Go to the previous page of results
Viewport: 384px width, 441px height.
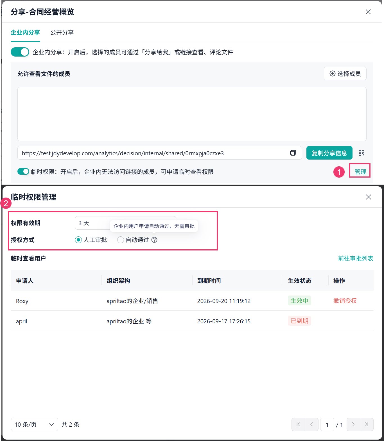coord(311,424)
